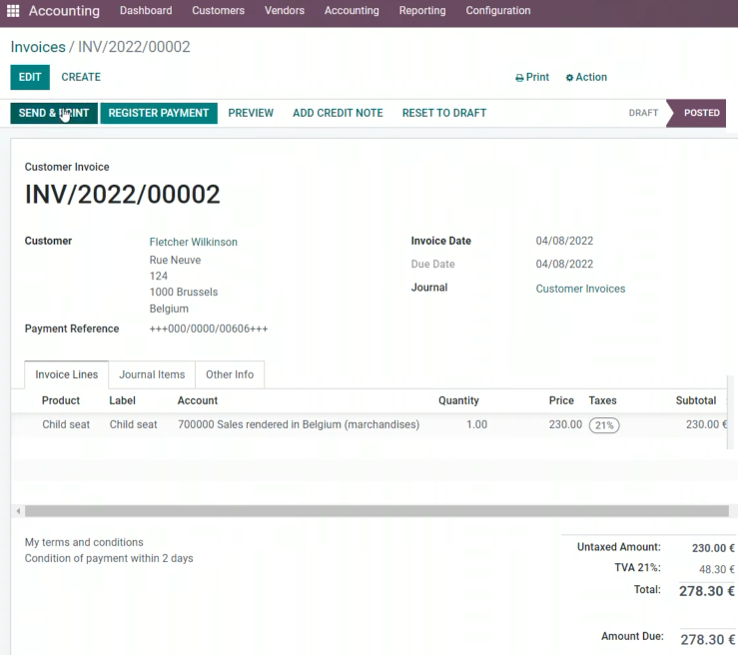Click RESET TO DRAFT button
This screenshot has height=655, width=738.
click(444, 113)
